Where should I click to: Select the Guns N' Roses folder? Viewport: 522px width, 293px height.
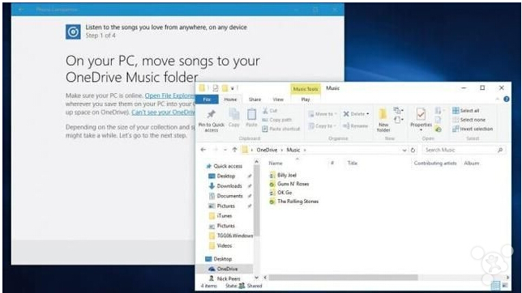(289, 184)
